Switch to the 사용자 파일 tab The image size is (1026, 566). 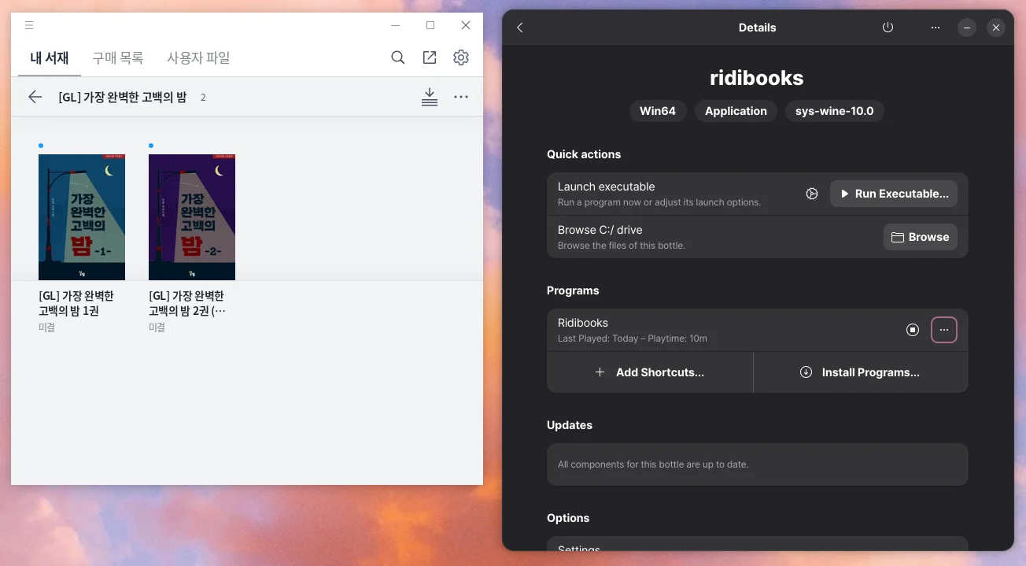click(x=198, y=58)
